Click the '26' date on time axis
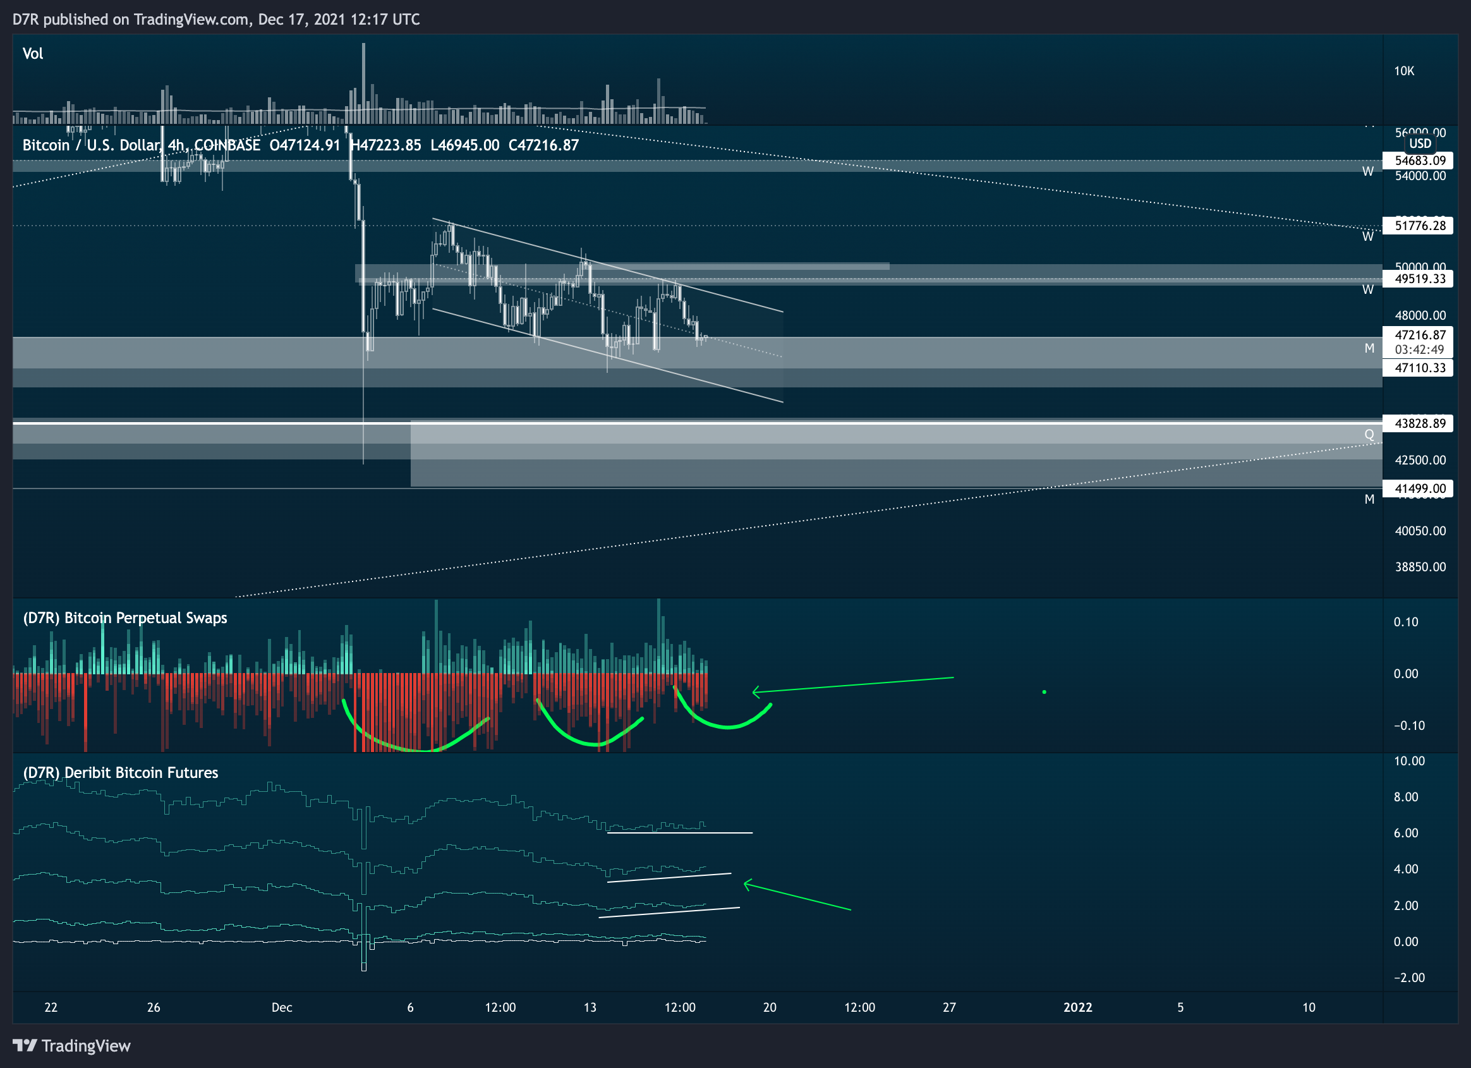This screenshot has width=1471, height=1068. pyautogui.click(x=154, y=1008)
